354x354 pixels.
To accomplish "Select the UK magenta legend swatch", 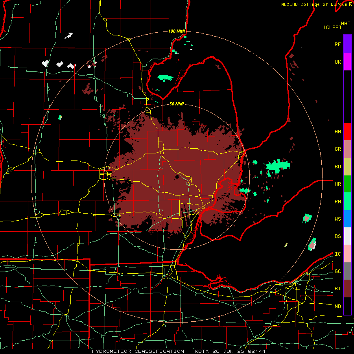I will pyautogui.click(x=347, y=62).
